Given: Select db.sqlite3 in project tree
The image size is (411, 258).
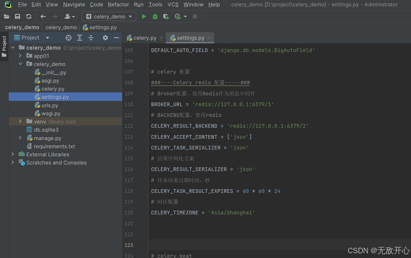Looking at the screenshot, I should click(42, 130).
